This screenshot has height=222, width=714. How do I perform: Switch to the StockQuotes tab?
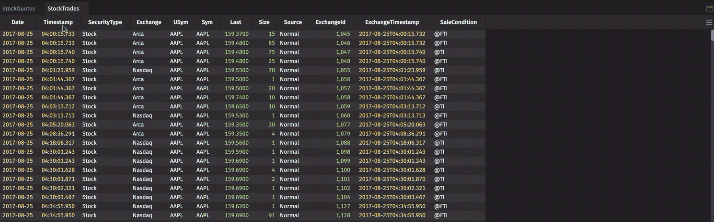point(19,9)
